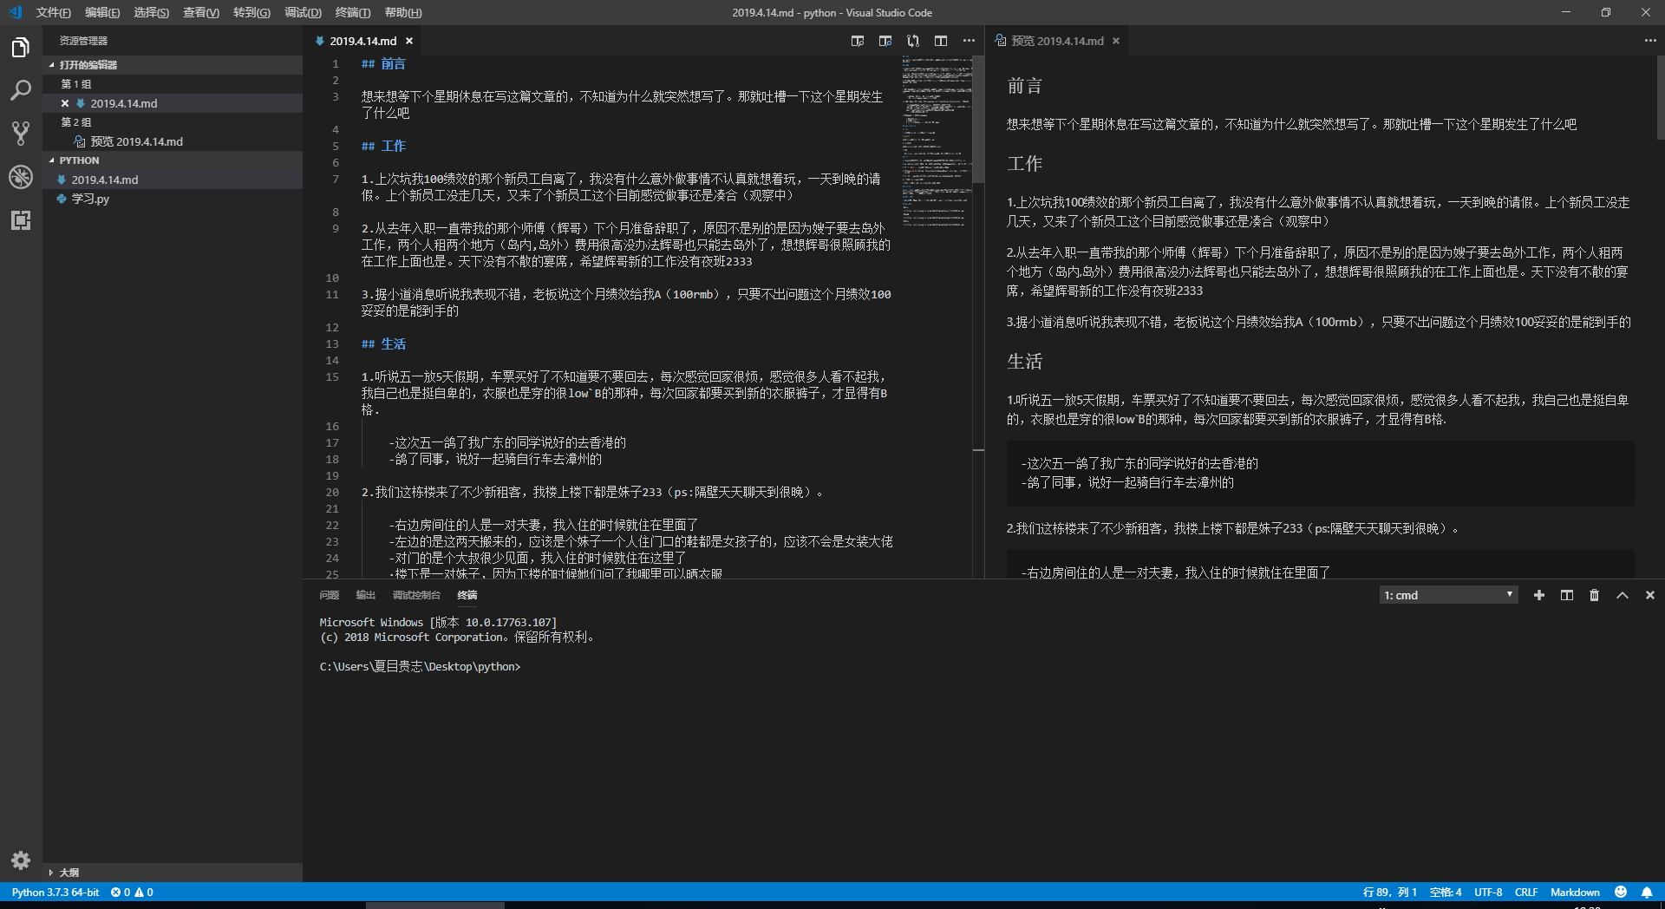Click the Python 3.7.3 64-bit interpreter selector

(x=55, y=892)
